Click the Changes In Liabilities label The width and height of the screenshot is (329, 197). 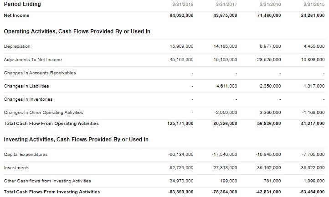click(x=26, y=86)
